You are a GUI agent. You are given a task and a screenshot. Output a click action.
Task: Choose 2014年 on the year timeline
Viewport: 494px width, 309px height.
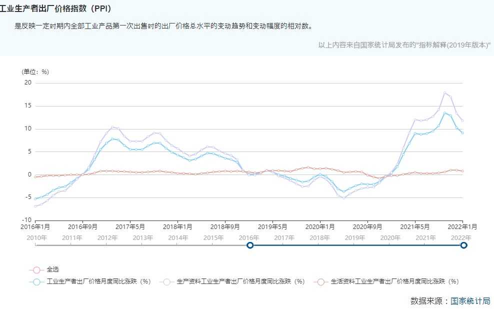pos(178,237)
